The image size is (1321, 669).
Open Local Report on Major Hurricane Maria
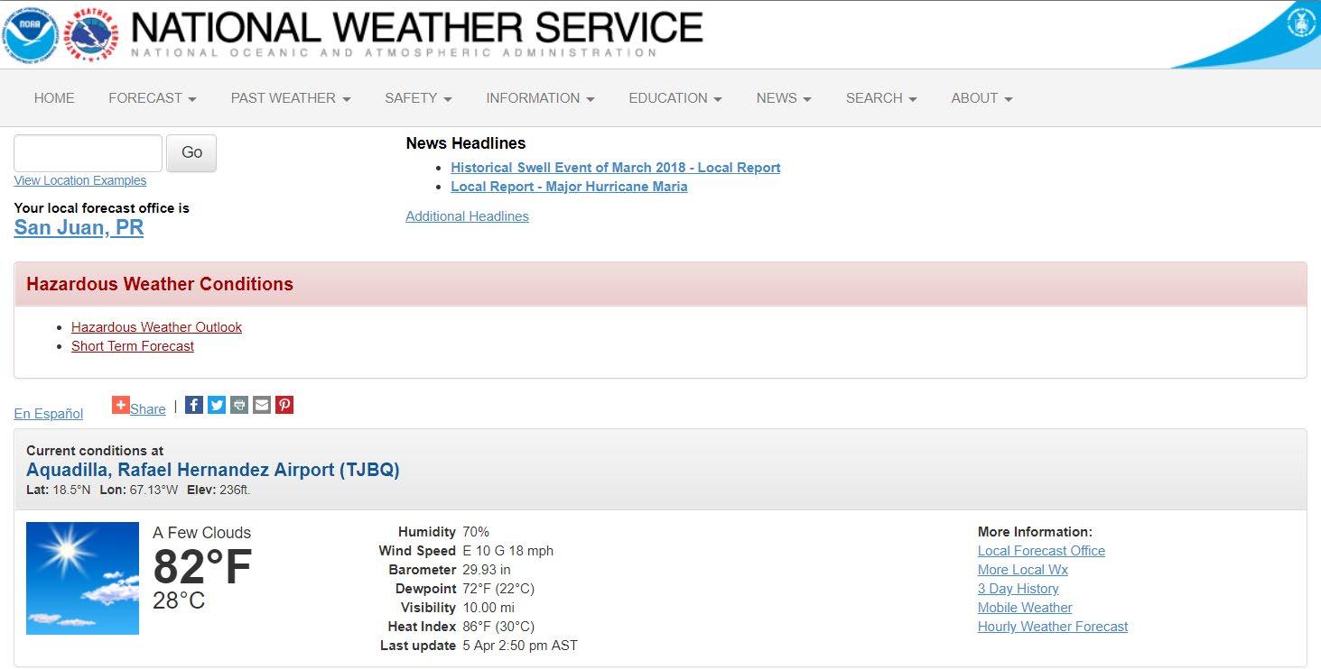(x=569, y=187)
